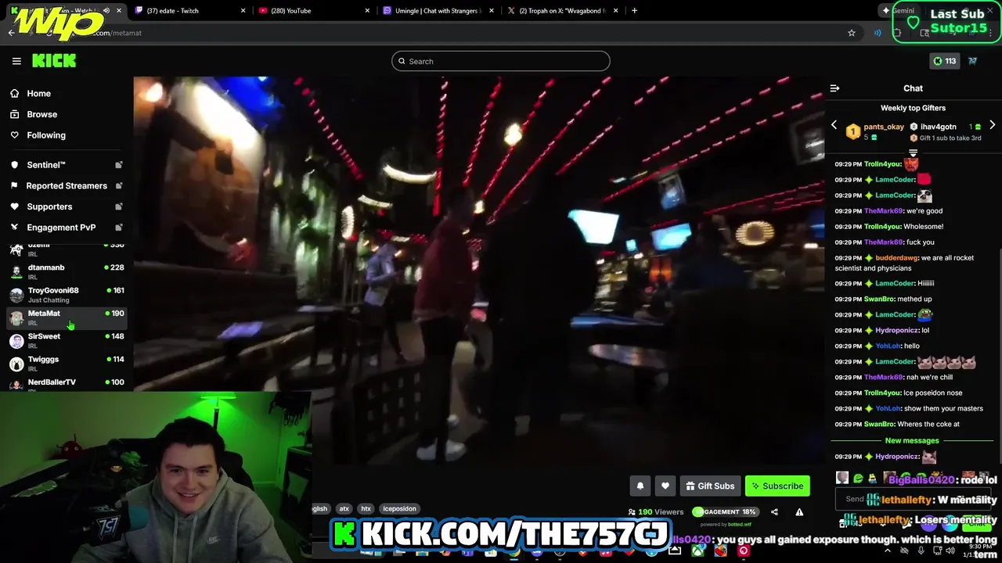
Task: Switch to the Umingle Chat with Strangers tab
Action: 437,11
